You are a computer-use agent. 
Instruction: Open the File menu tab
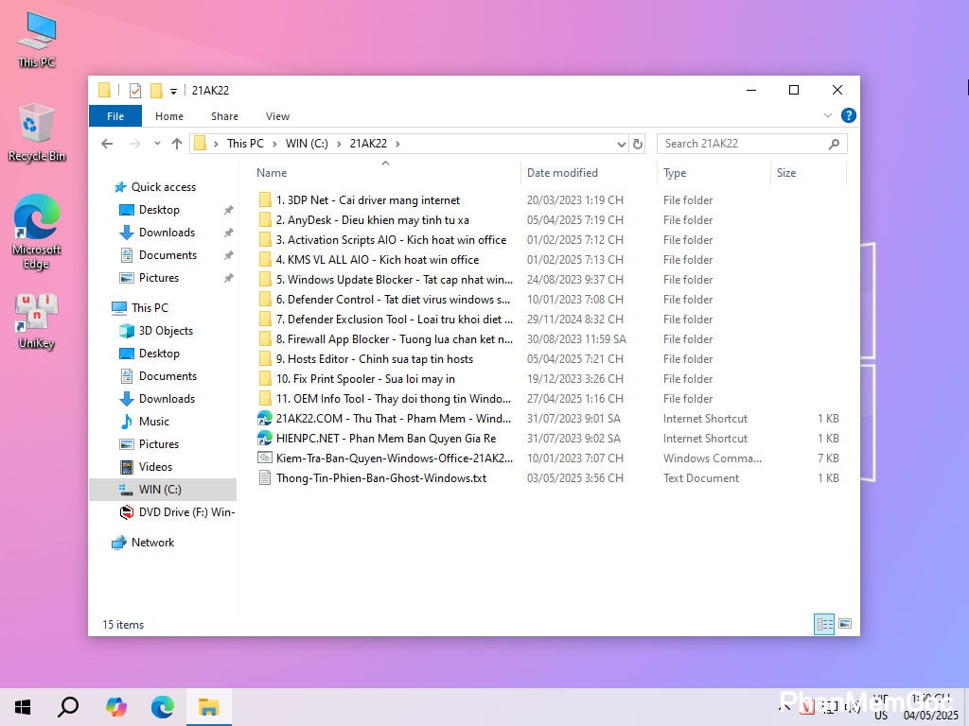click(115, 116)
